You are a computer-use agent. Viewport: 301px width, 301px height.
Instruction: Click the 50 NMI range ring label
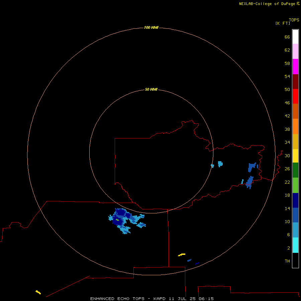151,89
